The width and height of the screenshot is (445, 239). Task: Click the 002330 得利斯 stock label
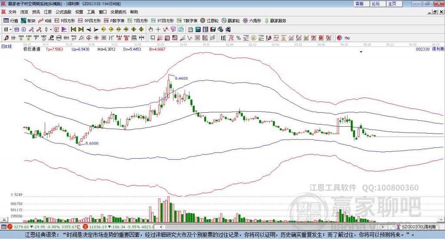430,49
